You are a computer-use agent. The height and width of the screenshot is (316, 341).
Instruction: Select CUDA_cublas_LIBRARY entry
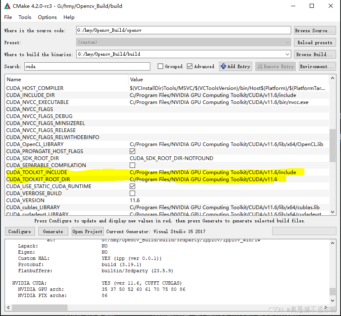[x=33, y=208]
